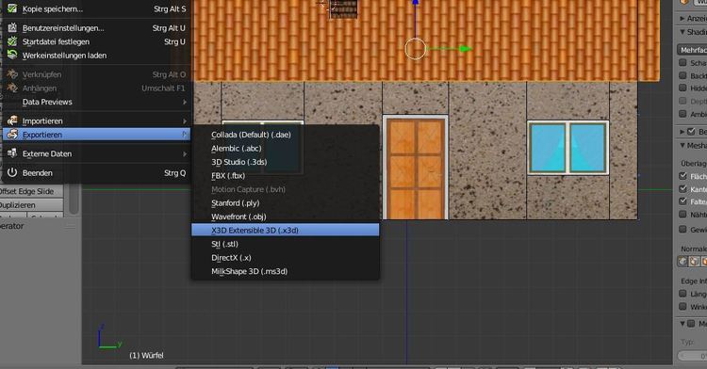Choose X3D Extensible 3D (.x3d) export
The width and height of the screenshot is (707, 369).
coord(285,230)
